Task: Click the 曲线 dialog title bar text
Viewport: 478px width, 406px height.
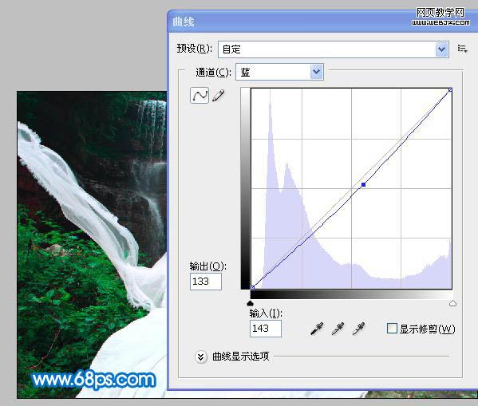Action: click(x=184, y=22)
